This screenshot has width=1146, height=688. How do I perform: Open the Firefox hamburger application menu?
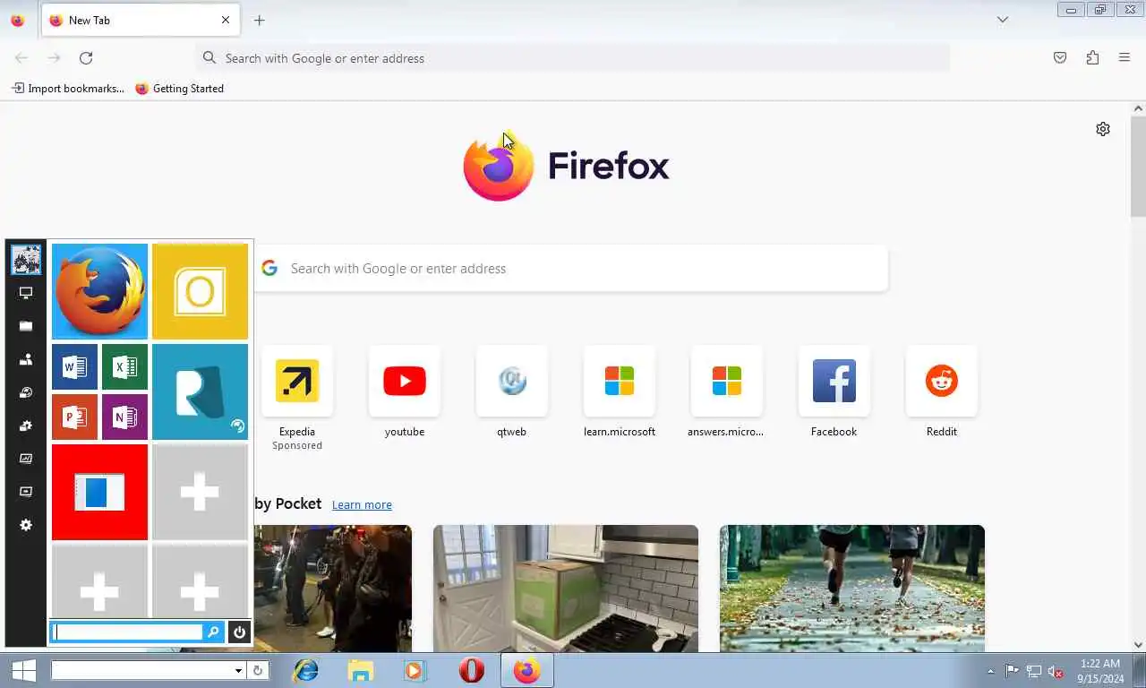point(1125,58)
